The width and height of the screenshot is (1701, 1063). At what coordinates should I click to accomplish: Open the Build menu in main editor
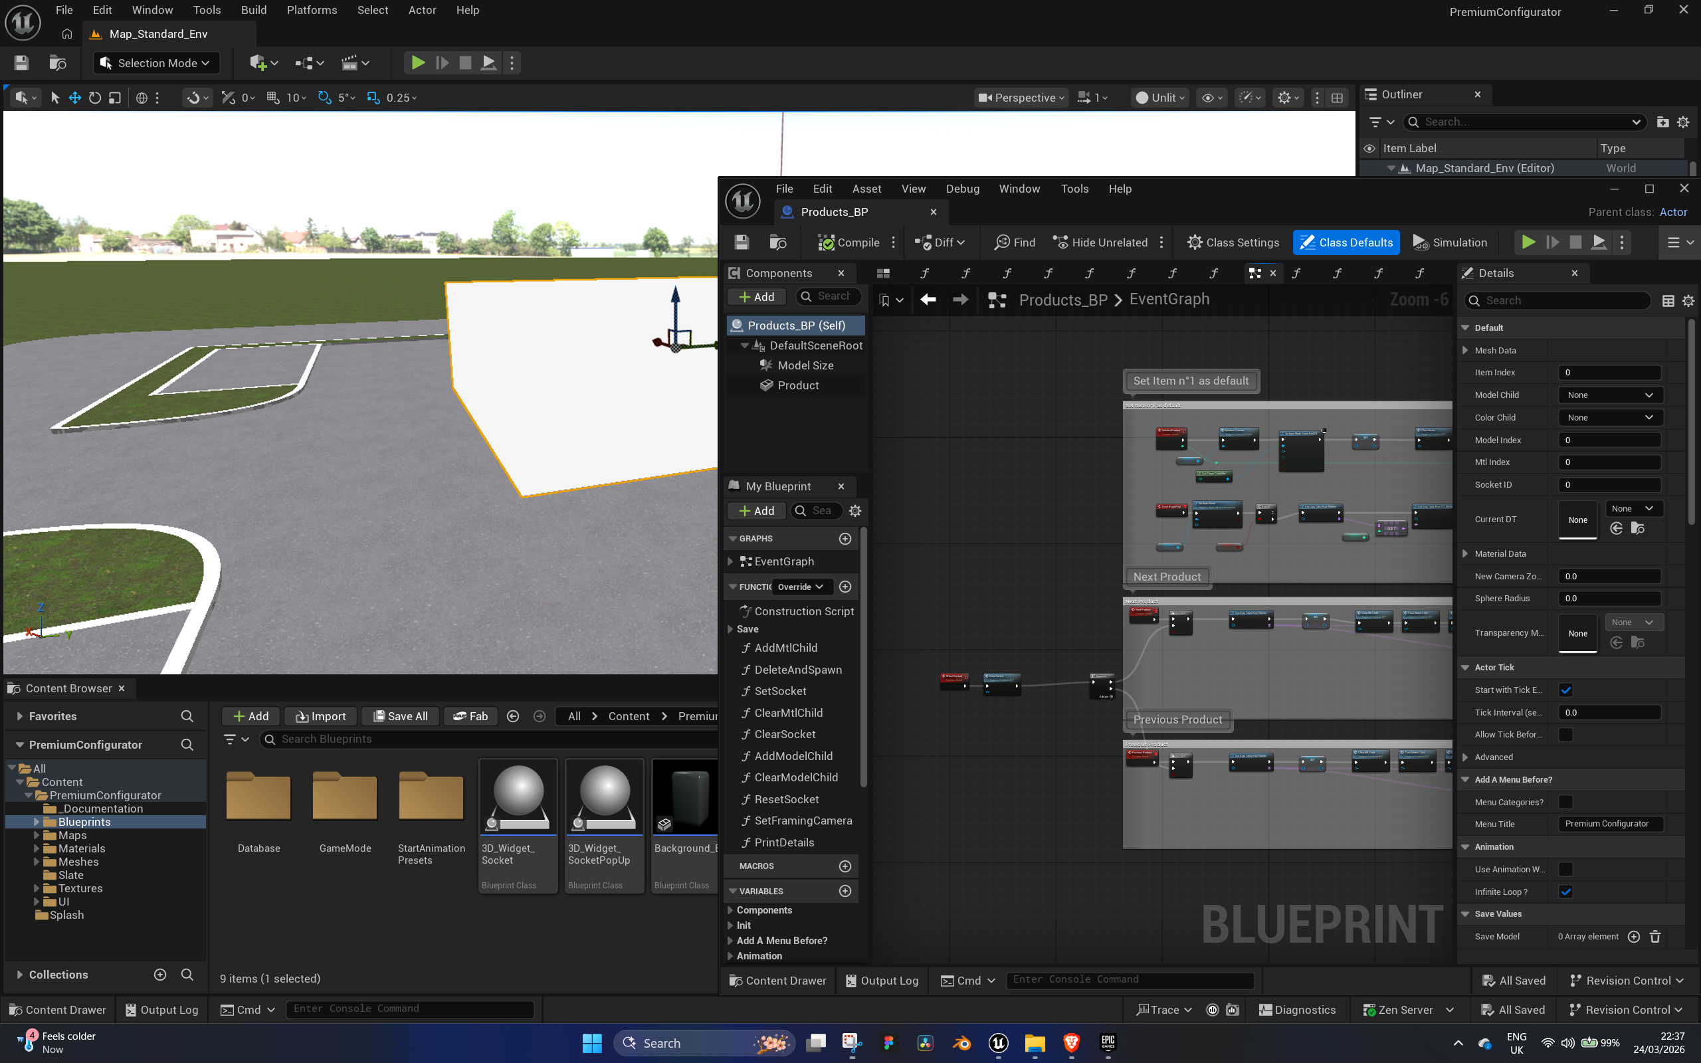tap(253, 10)
